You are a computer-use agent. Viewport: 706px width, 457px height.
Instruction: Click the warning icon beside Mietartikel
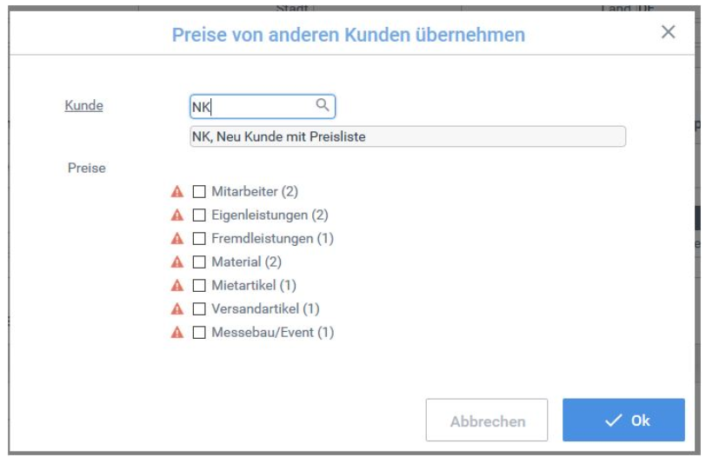[x=177, y=286]
